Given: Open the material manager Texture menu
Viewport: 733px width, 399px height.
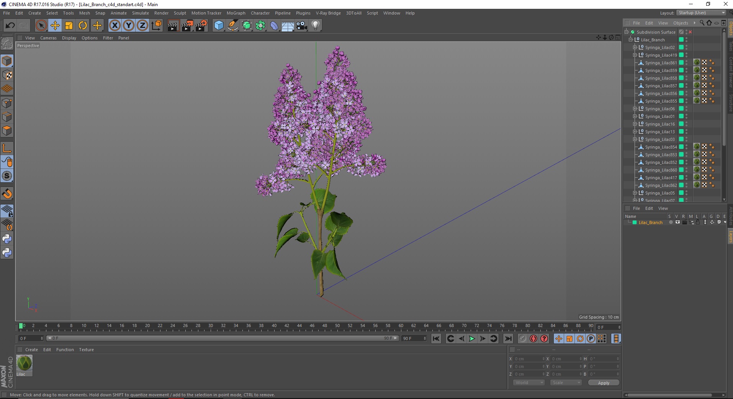Looking at the screenshot, I should (86, 350).
